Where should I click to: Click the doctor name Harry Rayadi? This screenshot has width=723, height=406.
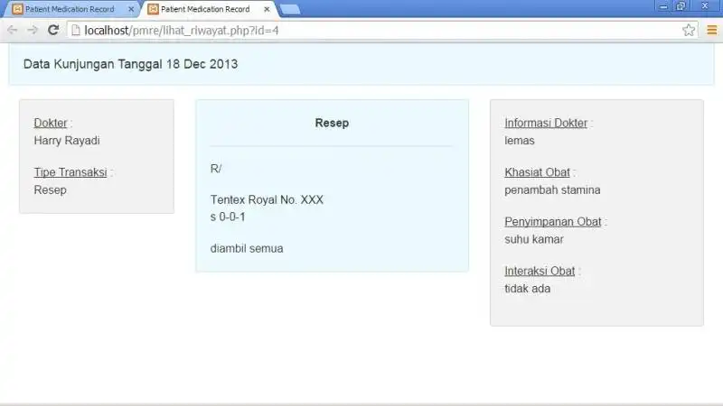click(67, 141)
